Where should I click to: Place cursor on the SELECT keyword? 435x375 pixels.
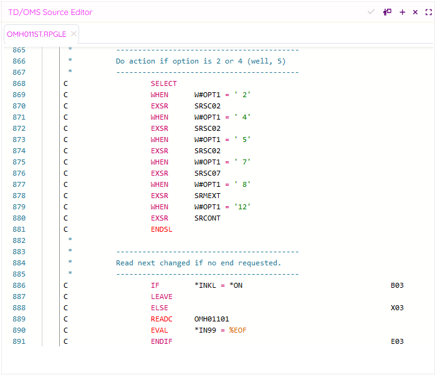click(x=163, y=83)
